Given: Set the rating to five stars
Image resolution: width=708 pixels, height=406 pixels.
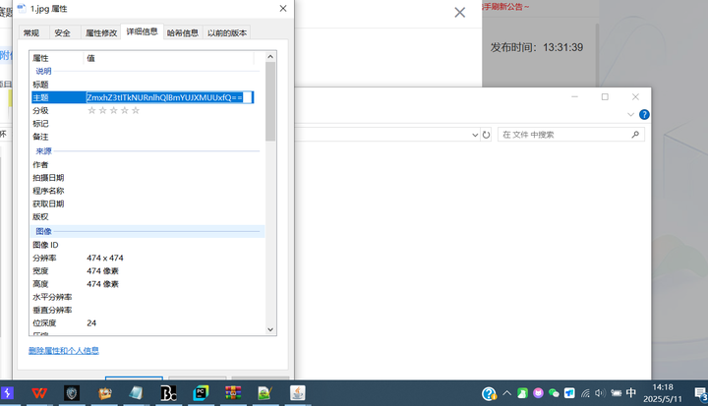Looking at the screenshot, I should [x=136, y=111].
